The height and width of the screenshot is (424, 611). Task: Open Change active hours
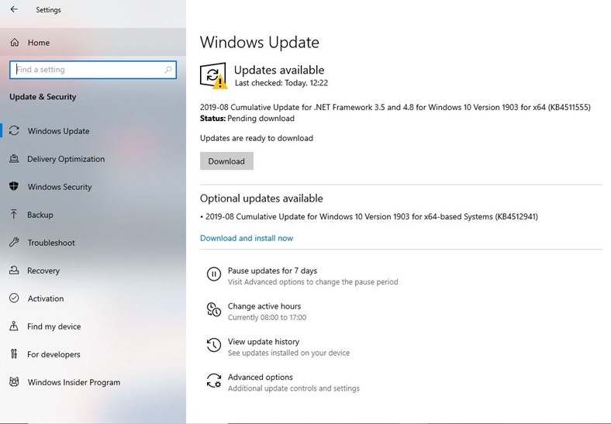click(264, 306)
